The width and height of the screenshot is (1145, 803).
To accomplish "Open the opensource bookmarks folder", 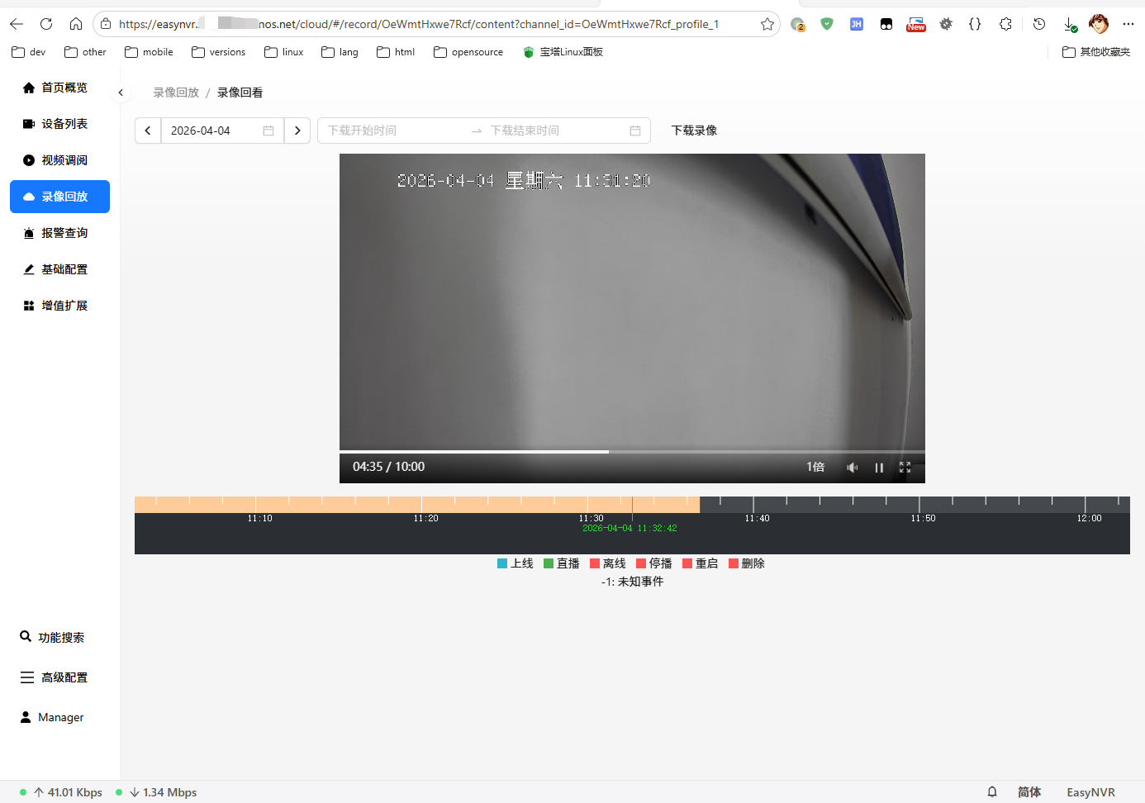I will click(x=468, y=52).
